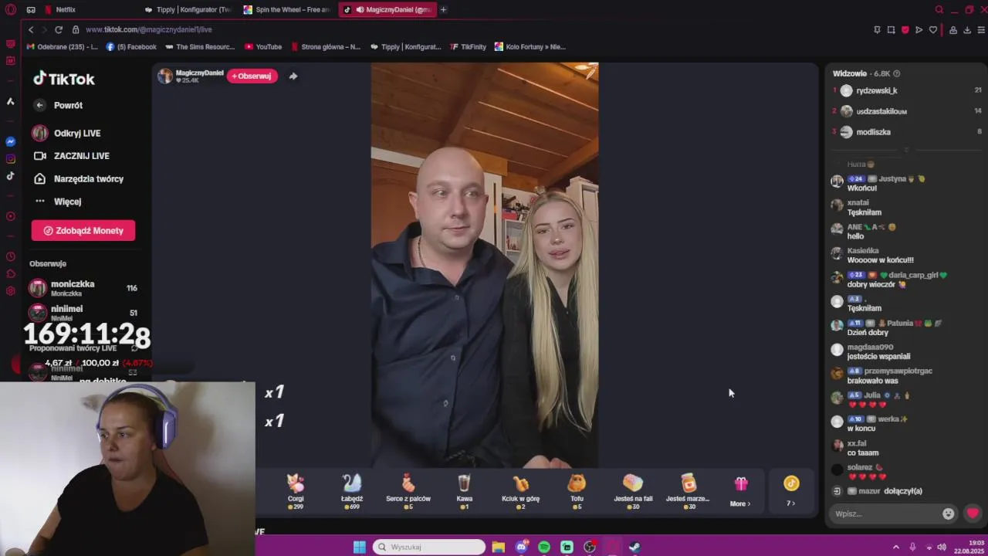Open a new browser tab

point(443,9)
